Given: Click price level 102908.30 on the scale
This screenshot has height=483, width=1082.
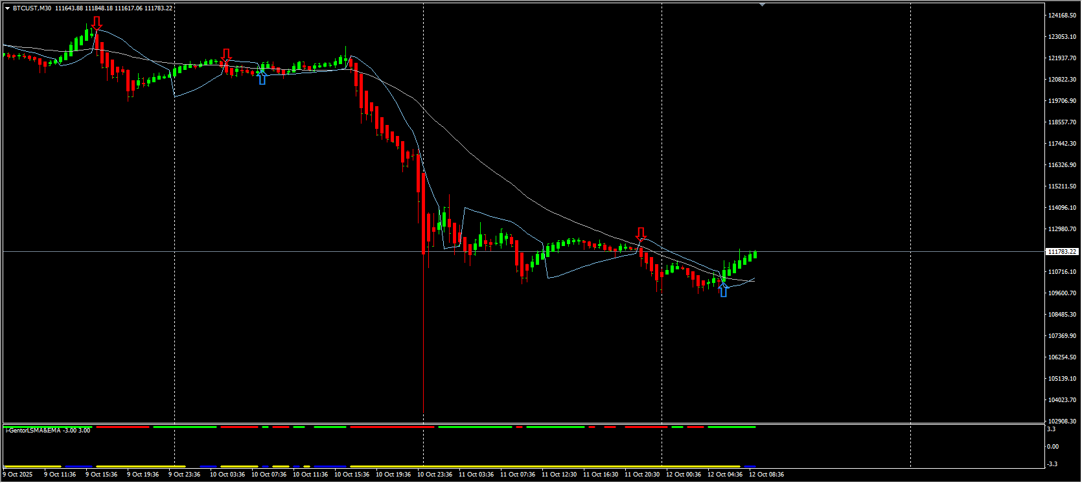Looking at the screenshot, I should coord(1063,421).
